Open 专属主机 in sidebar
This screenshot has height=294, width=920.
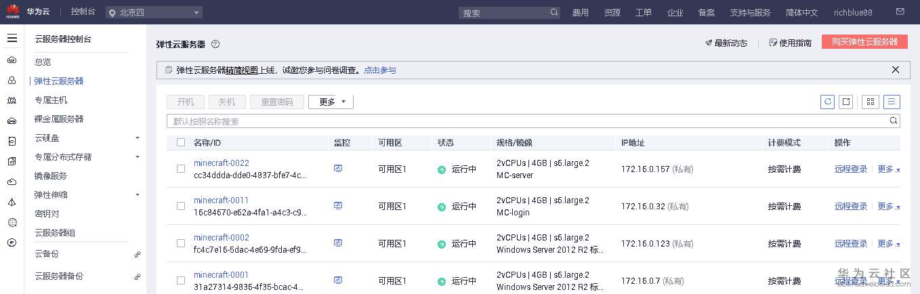[x=51, y=100]
